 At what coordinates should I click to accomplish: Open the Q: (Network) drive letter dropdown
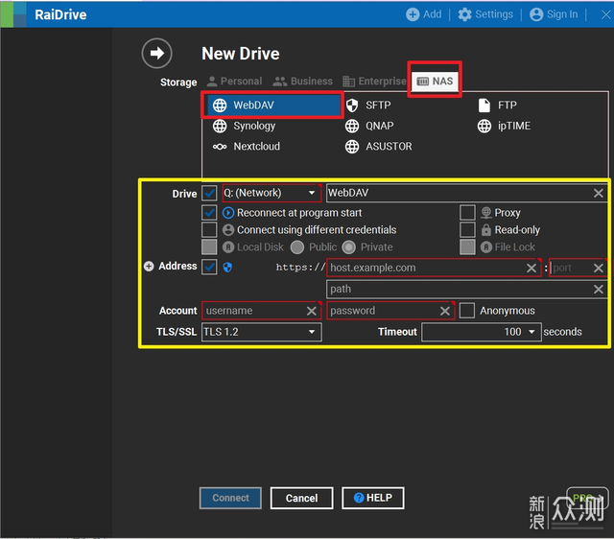[272, 193]
